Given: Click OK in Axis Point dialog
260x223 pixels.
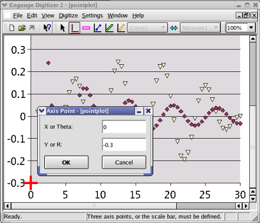Looking at the screenshot, I should (x=67, y=162).
